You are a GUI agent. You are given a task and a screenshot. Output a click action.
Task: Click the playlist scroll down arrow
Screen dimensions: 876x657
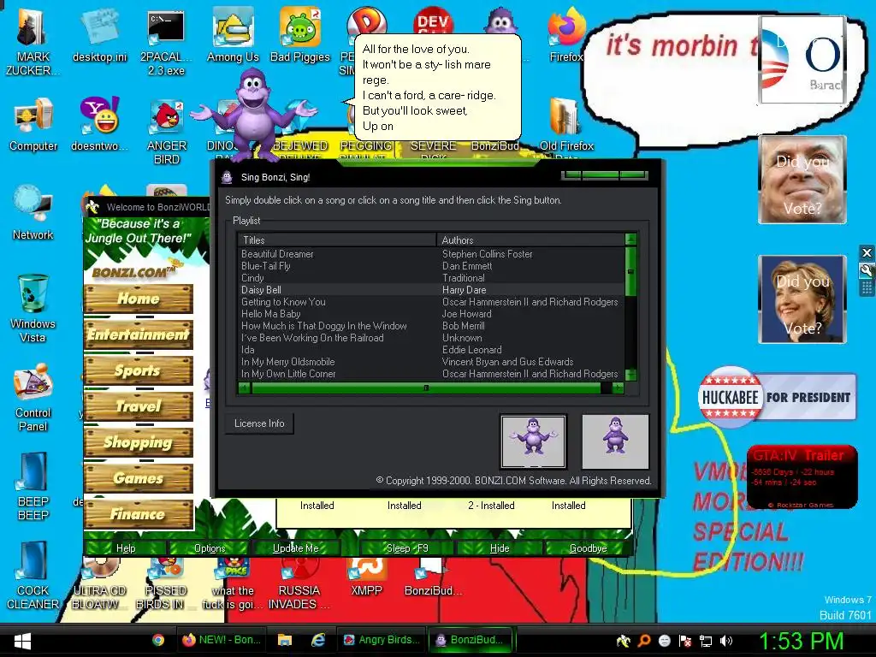(630, 375)
